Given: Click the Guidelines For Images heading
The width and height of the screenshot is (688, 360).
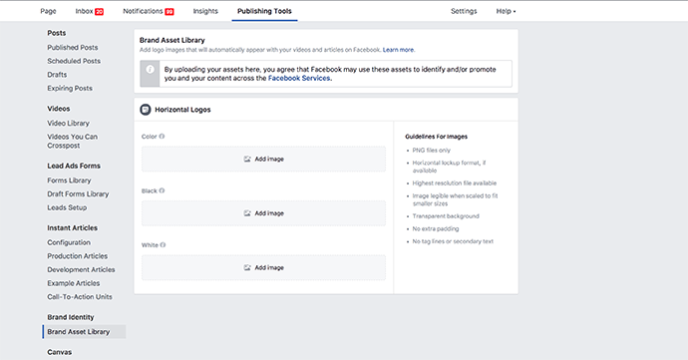Looking at the screenshot, I should coord(436,137).
